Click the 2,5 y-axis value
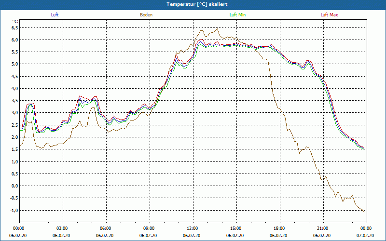Screen dimensions: 386x241 click(x=15, y=125)
